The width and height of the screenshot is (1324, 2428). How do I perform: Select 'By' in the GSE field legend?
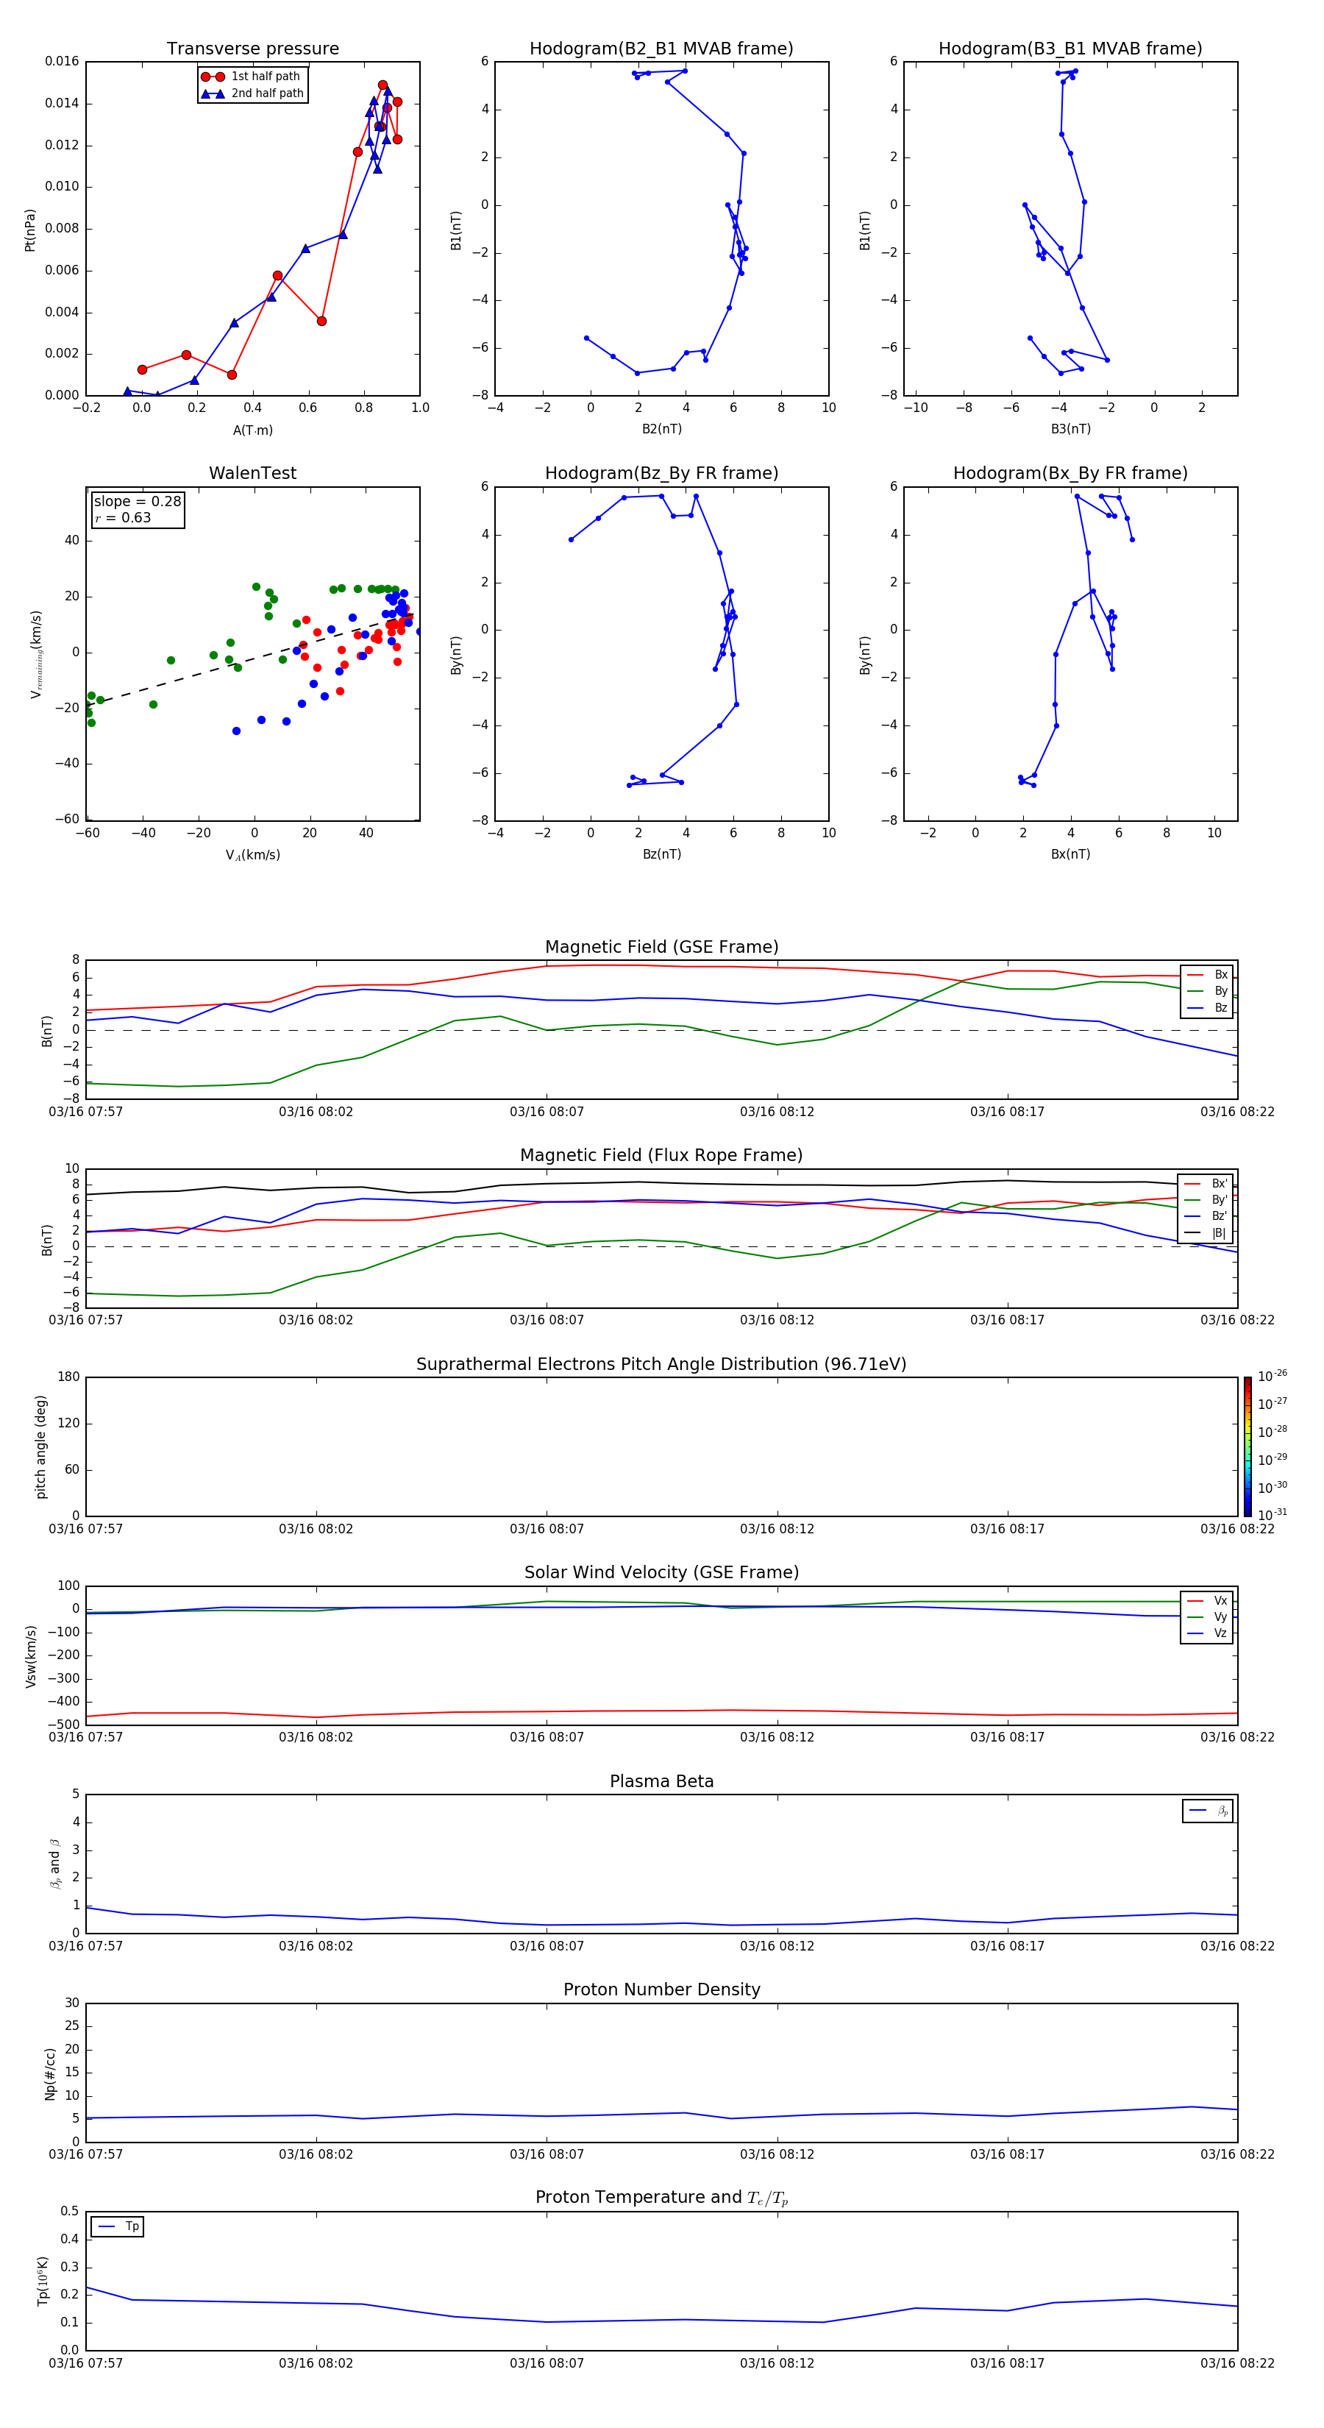(x=1208, y=990)
